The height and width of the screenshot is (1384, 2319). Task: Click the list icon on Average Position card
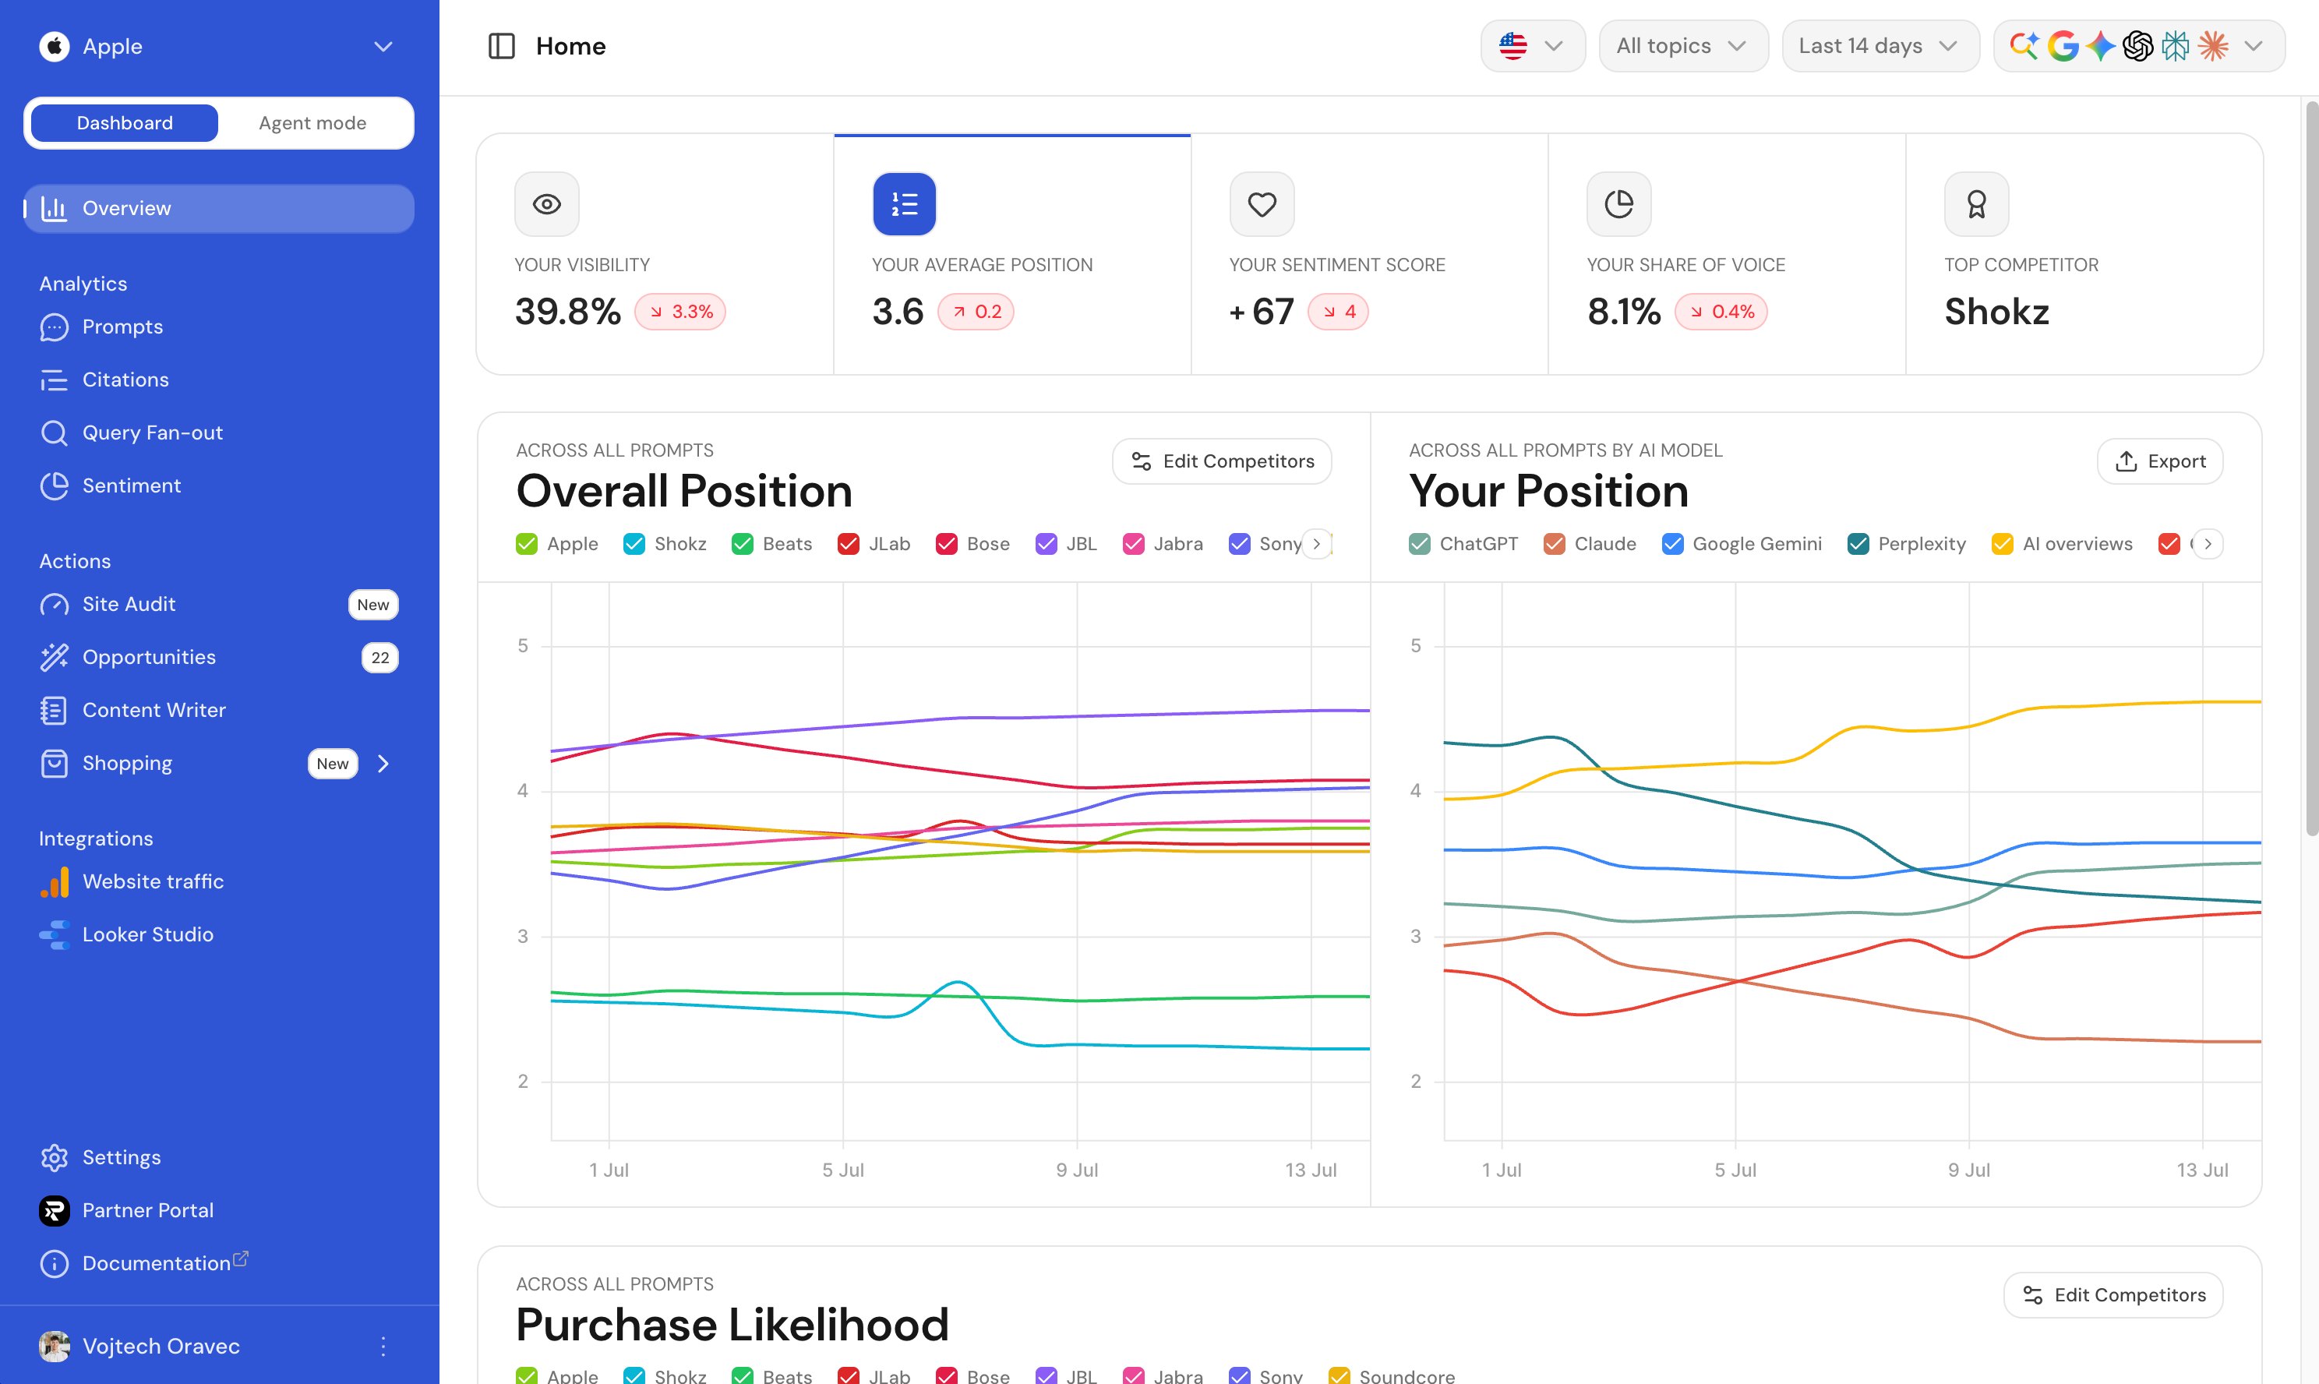click(x=904, y=203)
